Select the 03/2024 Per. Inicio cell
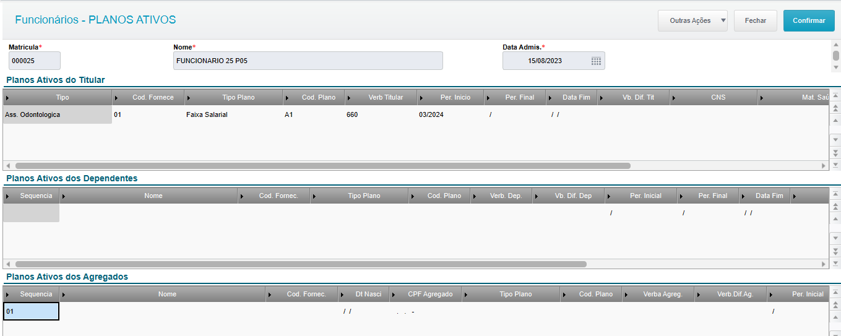 point(451,114)
